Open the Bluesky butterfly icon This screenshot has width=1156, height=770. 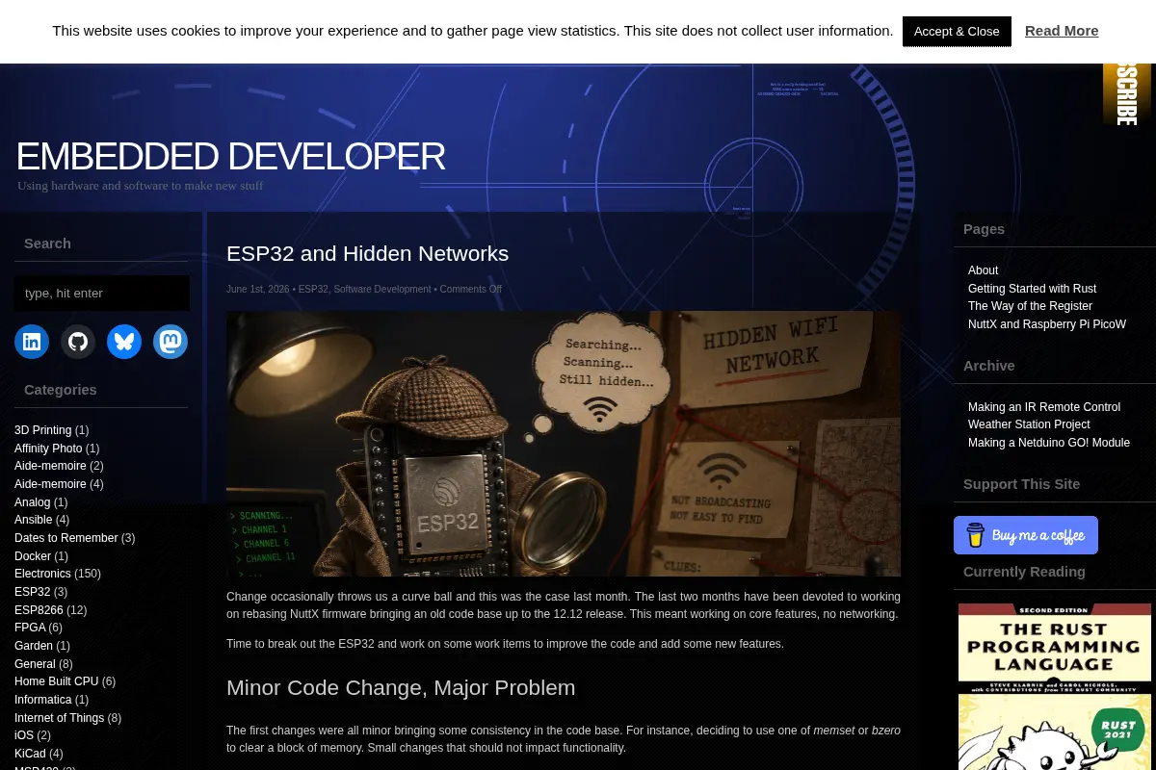point(124,342)
